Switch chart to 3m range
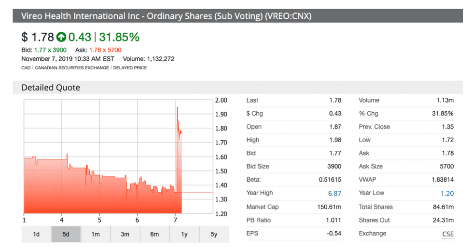473x251 pixels. (125, 235)
